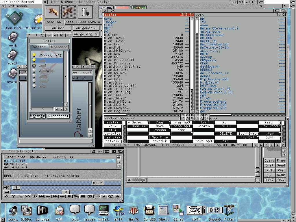The image size is (296, 222).
Task: Click the aminet bookmark in IBrowse
Action: (x=58, y=28)
